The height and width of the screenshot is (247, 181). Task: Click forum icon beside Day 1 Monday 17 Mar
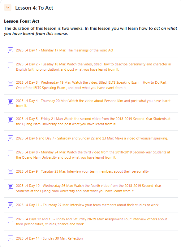11,50
